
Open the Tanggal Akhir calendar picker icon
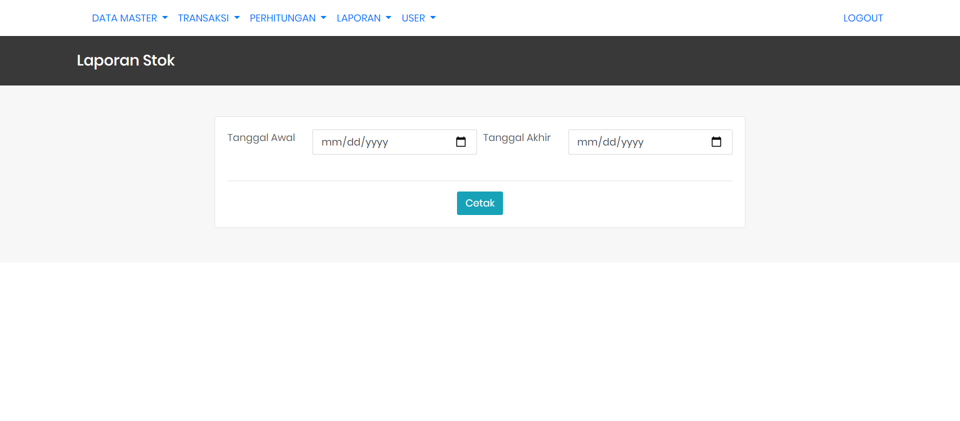point(716,142)
